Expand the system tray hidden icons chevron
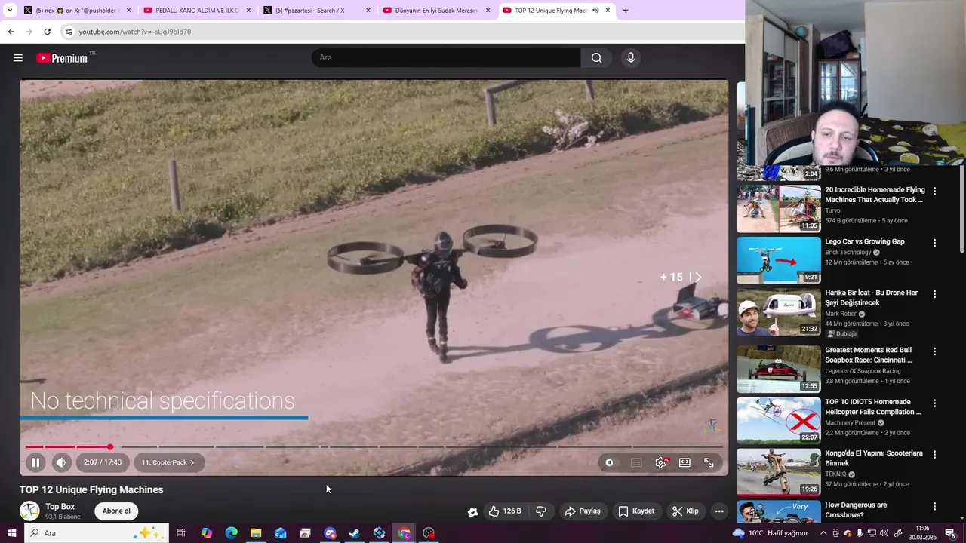This screenshot has width=966, height=543. click(823, 533)
